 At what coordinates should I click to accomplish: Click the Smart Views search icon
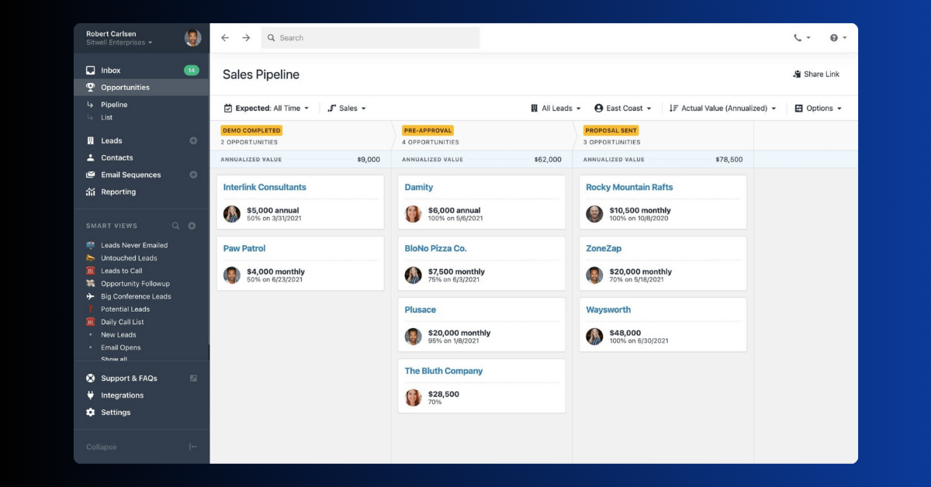[x=175, y=226]
